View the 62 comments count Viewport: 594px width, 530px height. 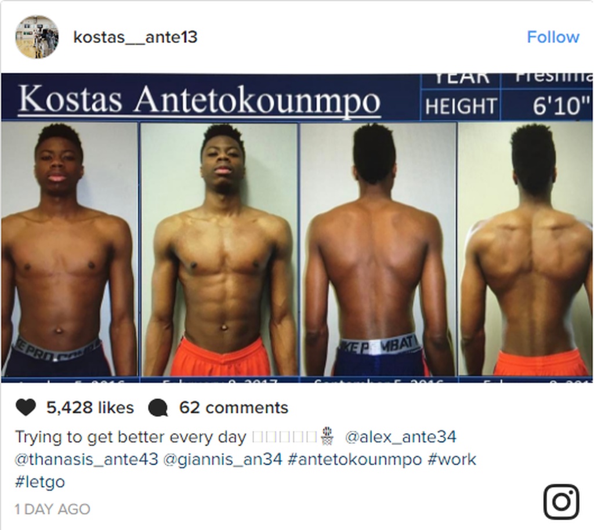pos(234,408)
